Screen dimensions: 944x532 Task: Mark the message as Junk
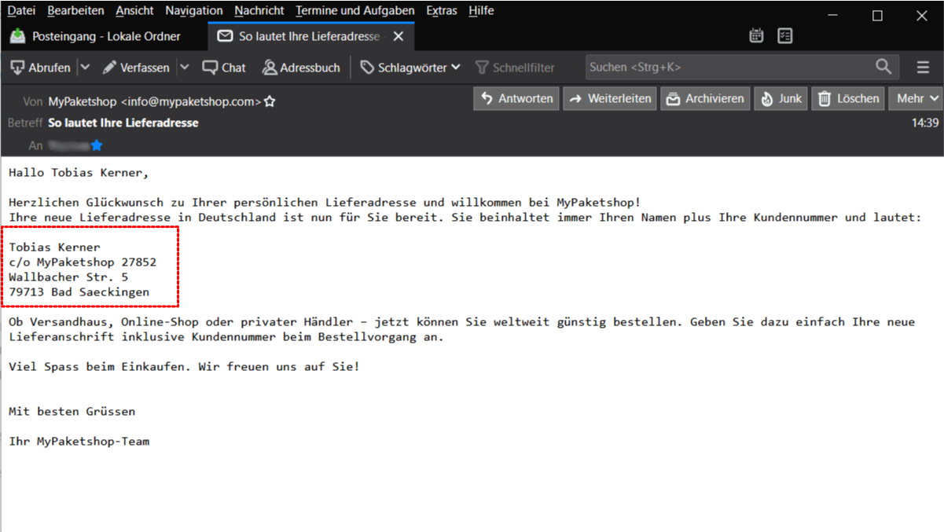coord(781,98)
